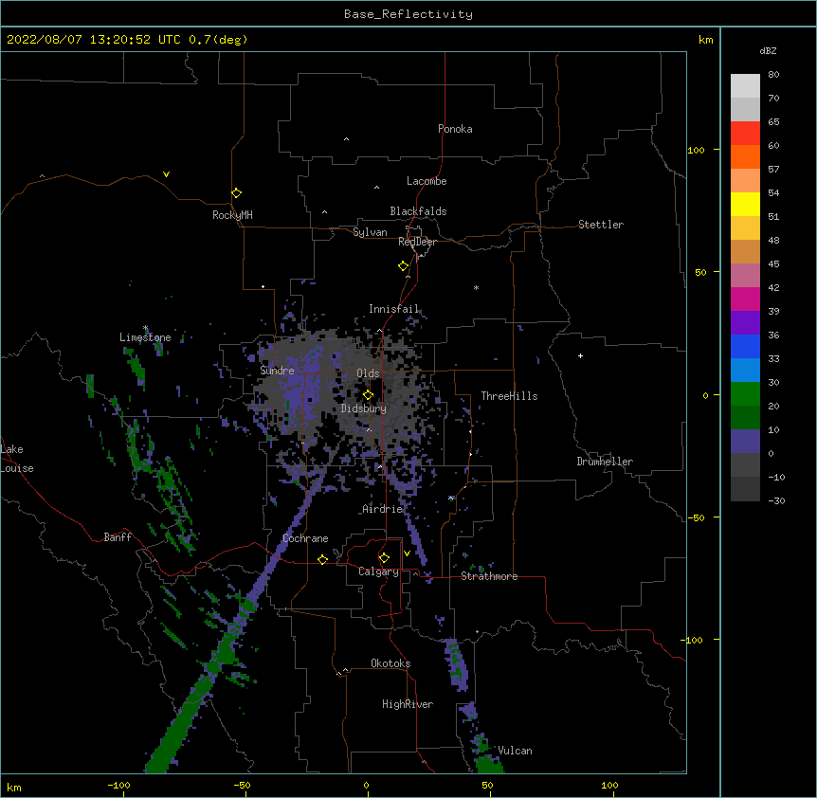Click the white caret marker west of Lacombe
Viewport: 817px width, 798px height.
click(376, 188)
